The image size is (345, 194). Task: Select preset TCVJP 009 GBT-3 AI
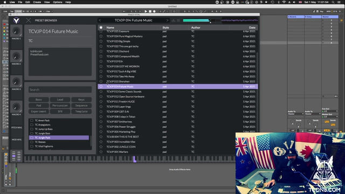(178, 112)
